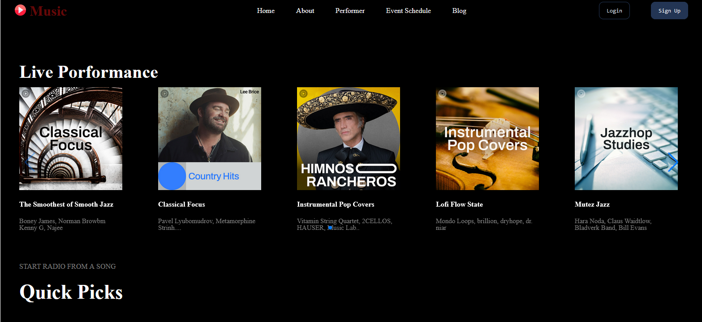Click the Live Porformance heading
Screen dimensions: 702x322
pos(89,72)
